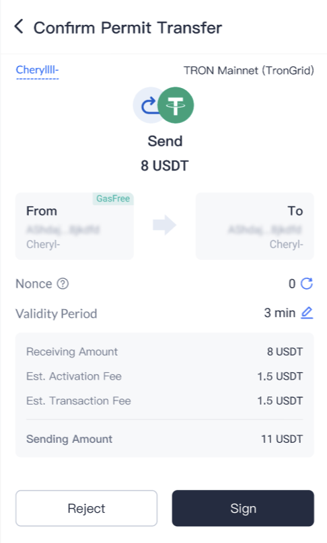Open the CherylIII- account link
The height and width of the screenshot is (543, 327).
(38, 71)
